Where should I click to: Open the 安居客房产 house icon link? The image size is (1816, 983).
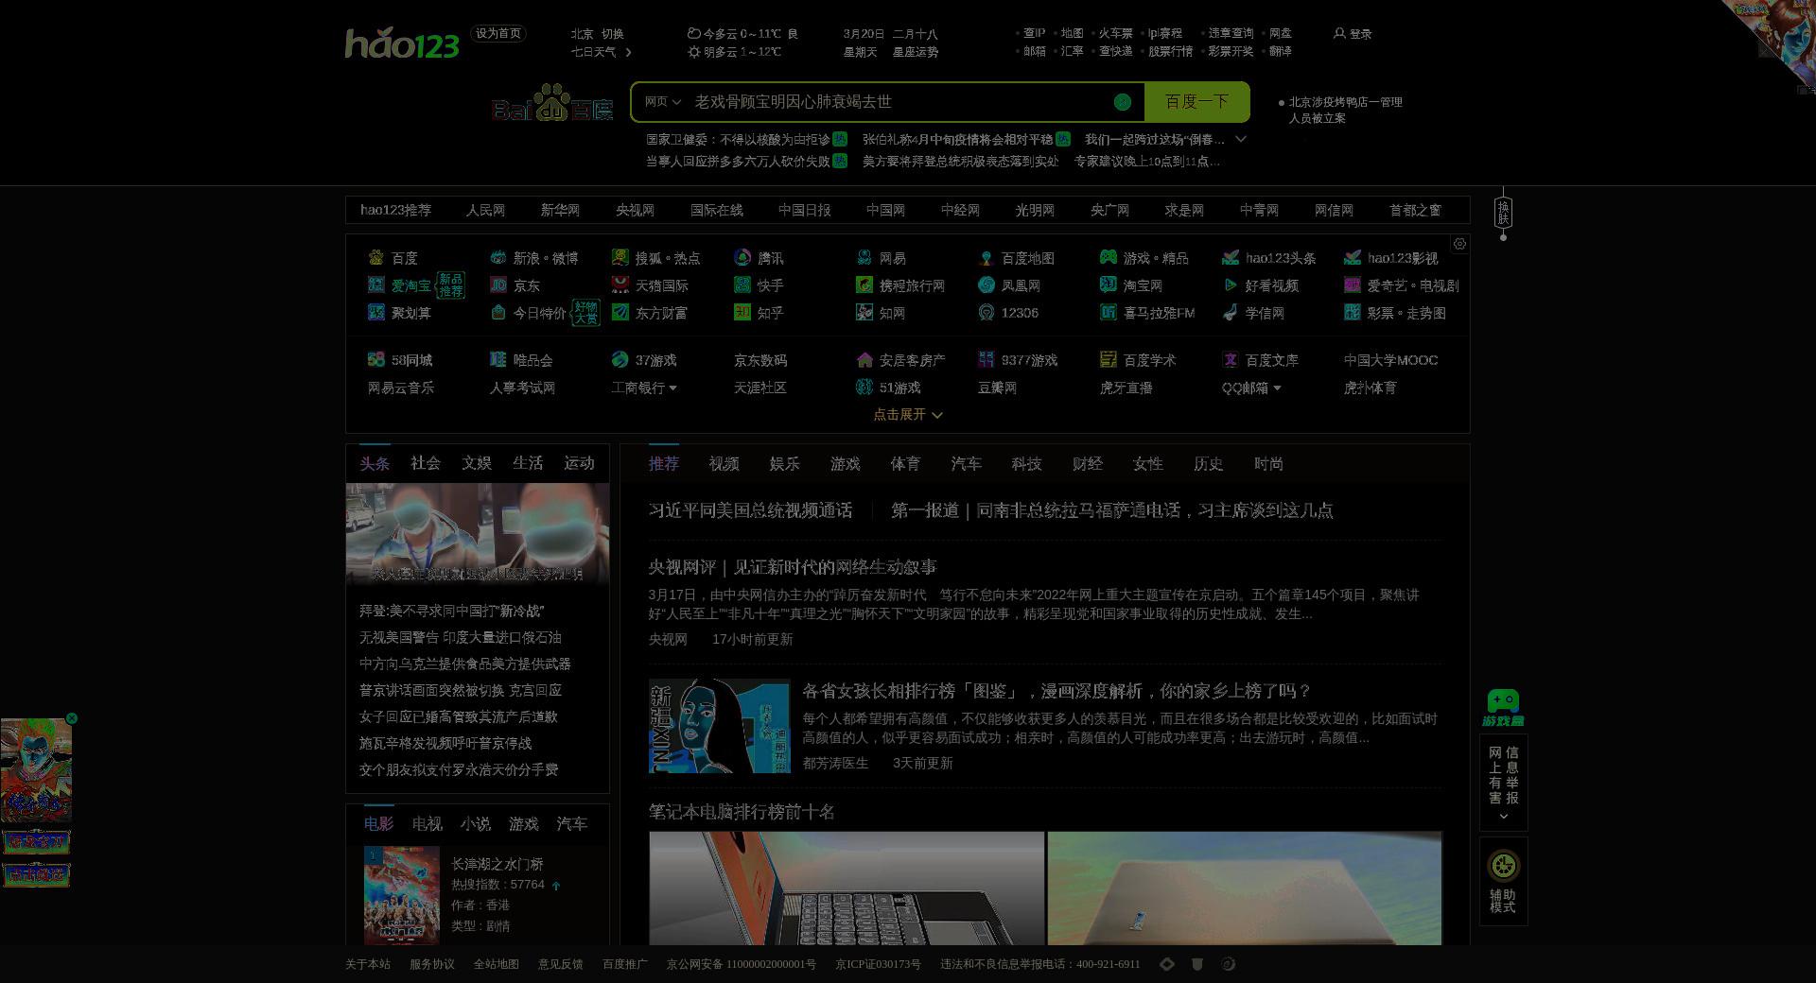864,359
